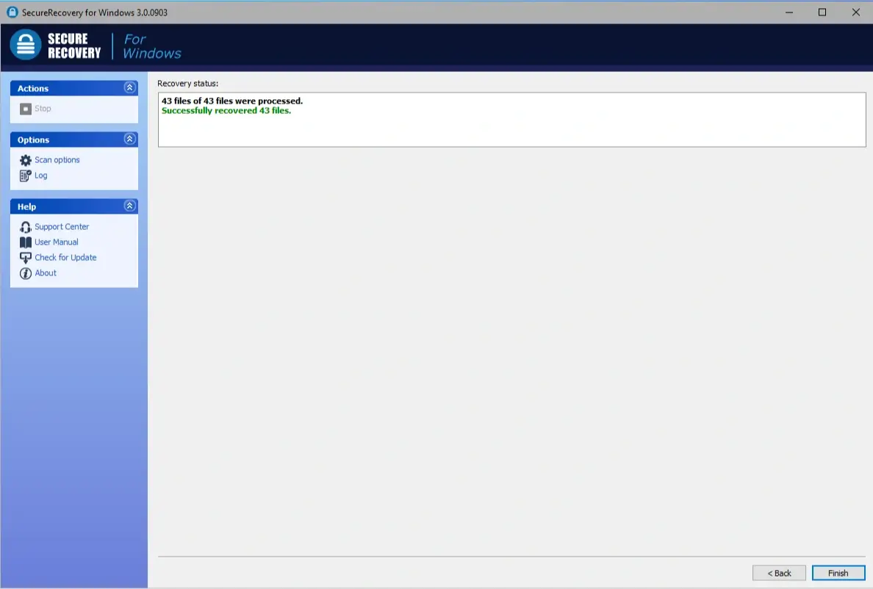Select the Scan options gear icon
This screenshot has height=589, width=873.
(25, 159)
